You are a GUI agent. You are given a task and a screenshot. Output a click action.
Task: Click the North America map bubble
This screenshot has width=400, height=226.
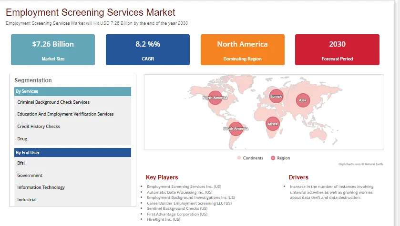point(215,98)
